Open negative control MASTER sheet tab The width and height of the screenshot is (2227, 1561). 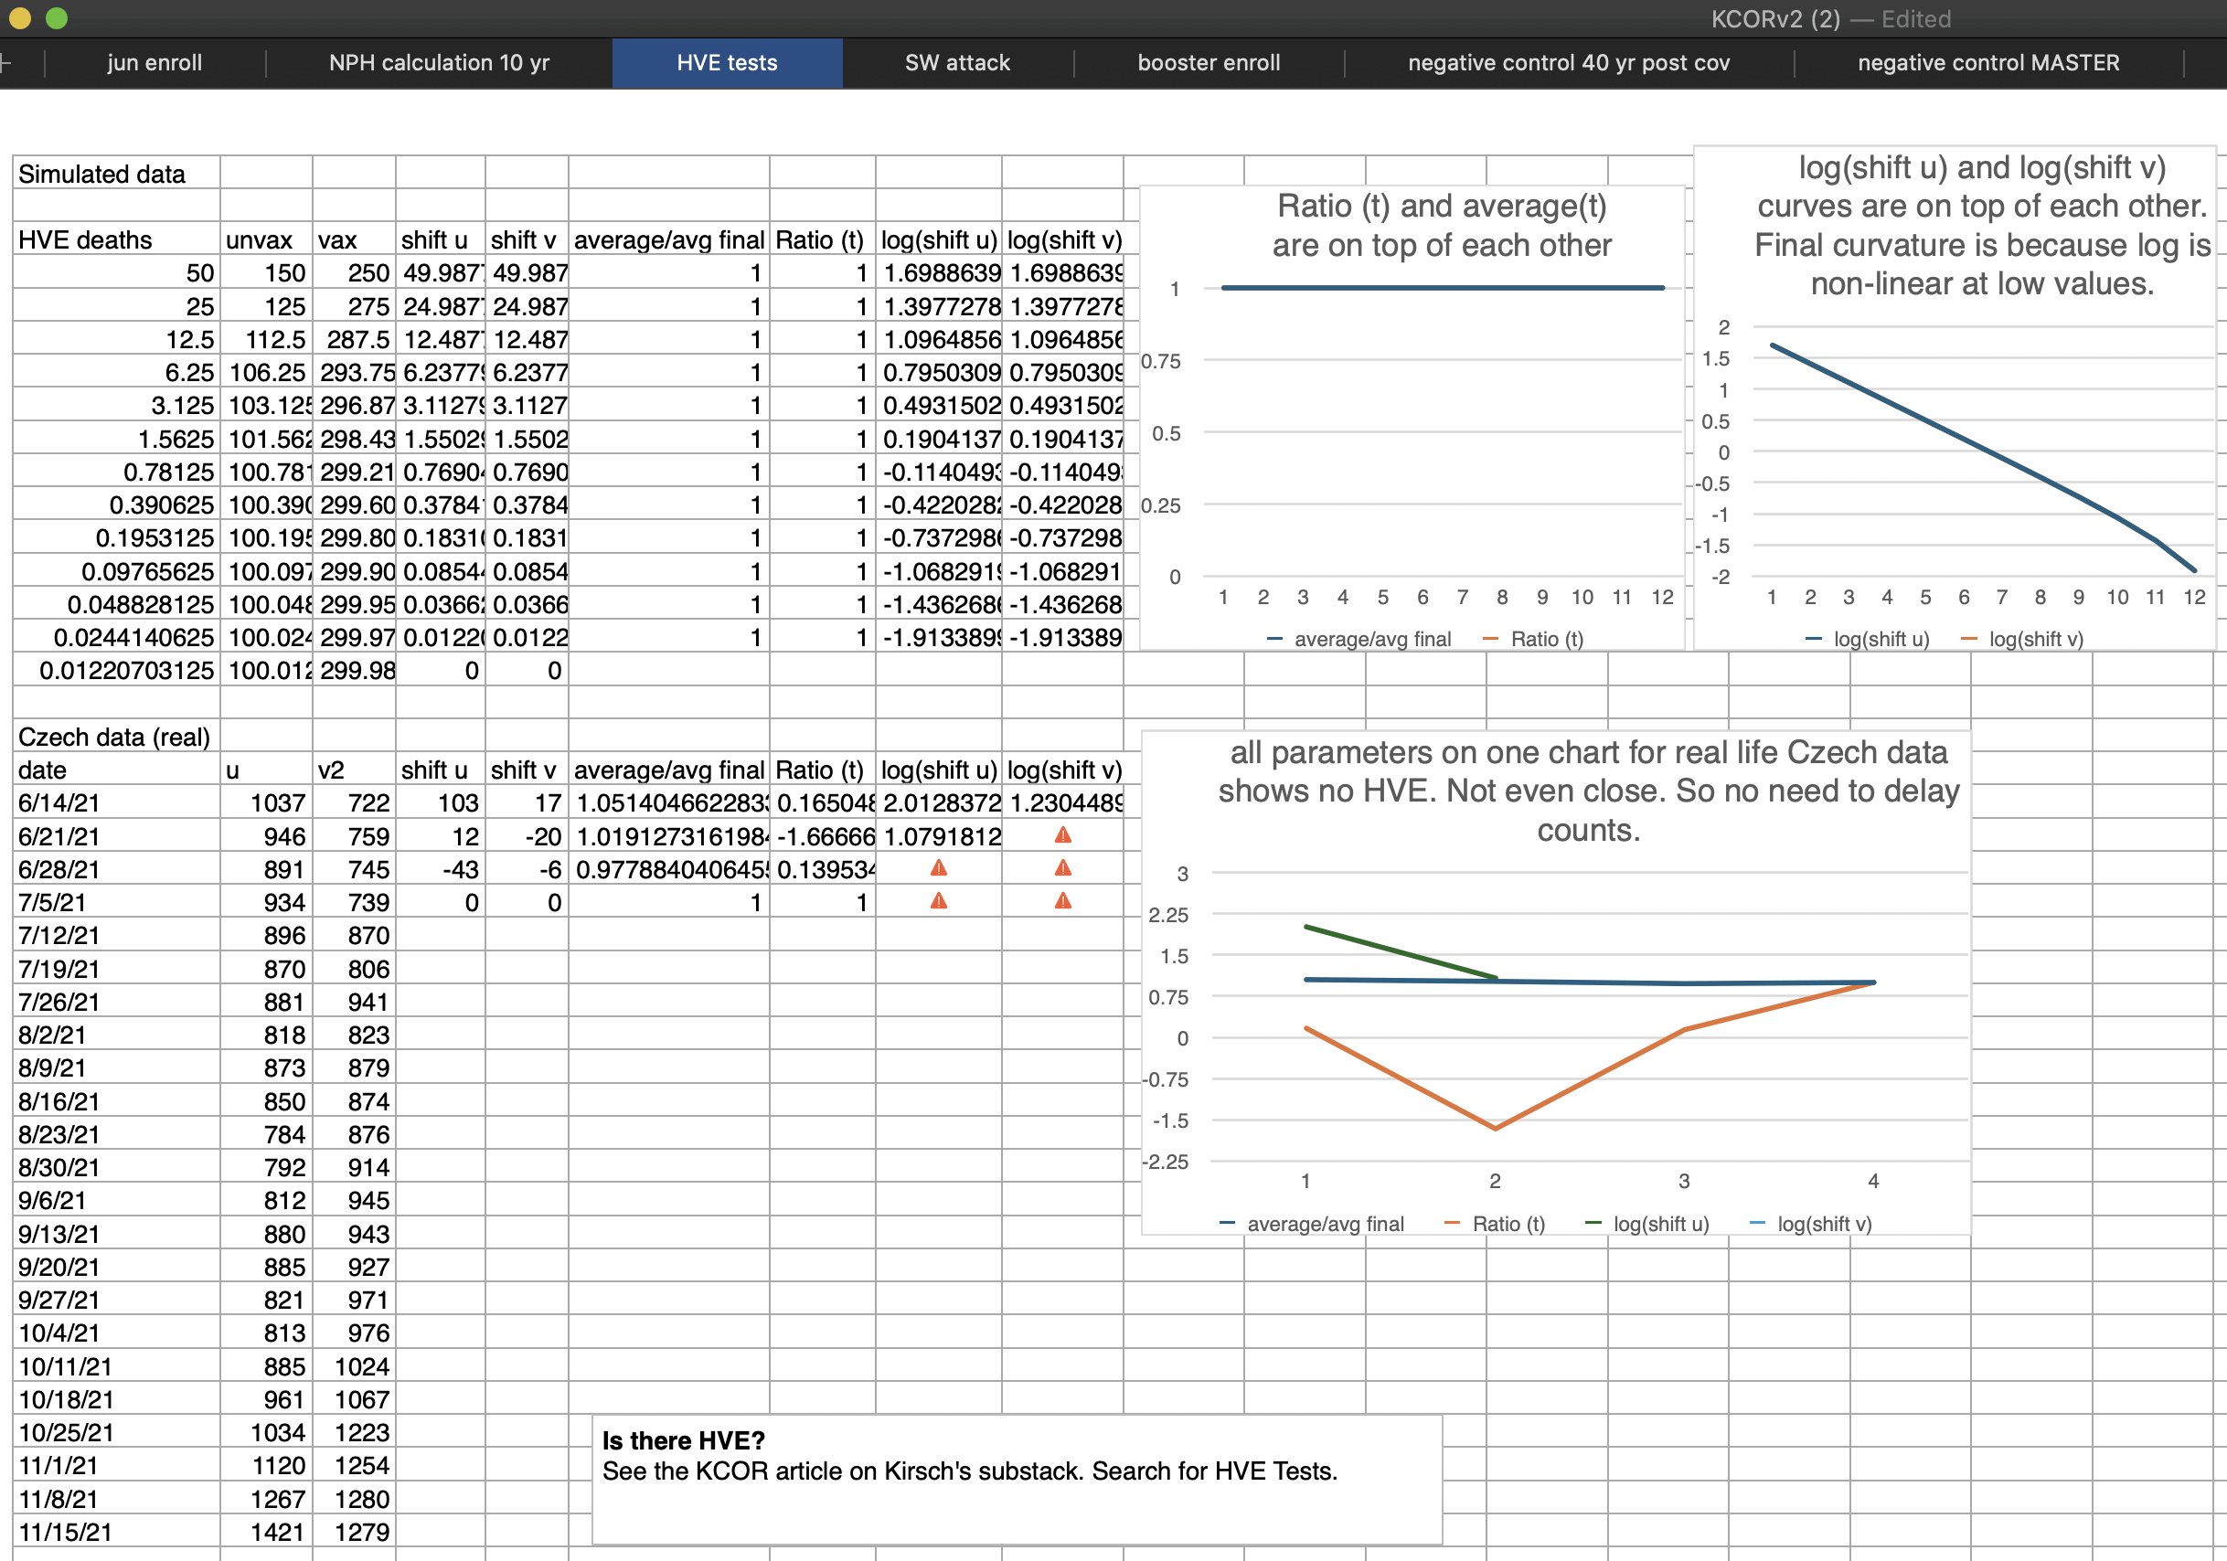click(1987, 63)
